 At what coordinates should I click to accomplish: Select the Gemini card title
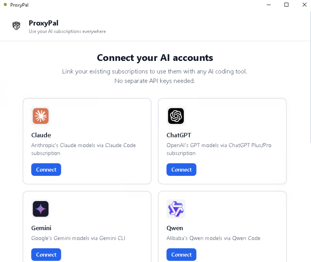click(x=41, y=228)
